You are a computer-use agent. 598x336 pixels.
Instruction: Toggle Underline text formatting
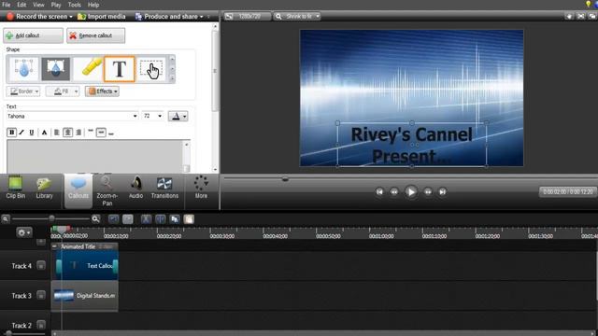point(32,133)
